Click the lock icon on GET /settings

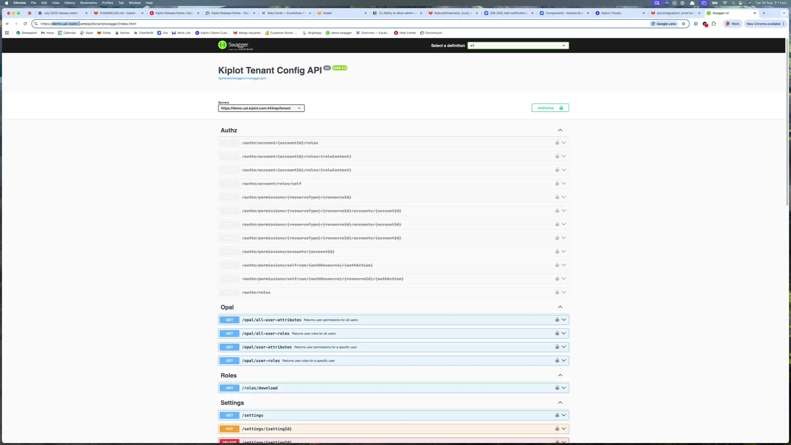[x=557, y=415]
